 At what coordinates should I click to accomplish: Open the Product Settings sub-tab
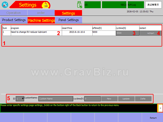coord(14,20)
